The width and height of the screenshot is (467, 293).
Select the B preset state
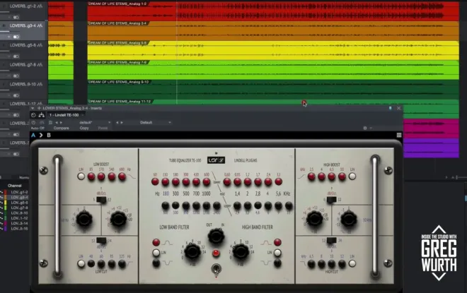49,136
